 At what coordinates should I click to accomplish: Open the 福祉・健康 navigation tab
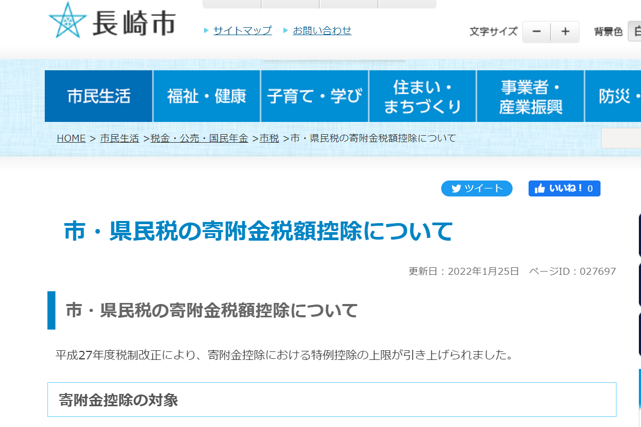[x=207, y=96]
